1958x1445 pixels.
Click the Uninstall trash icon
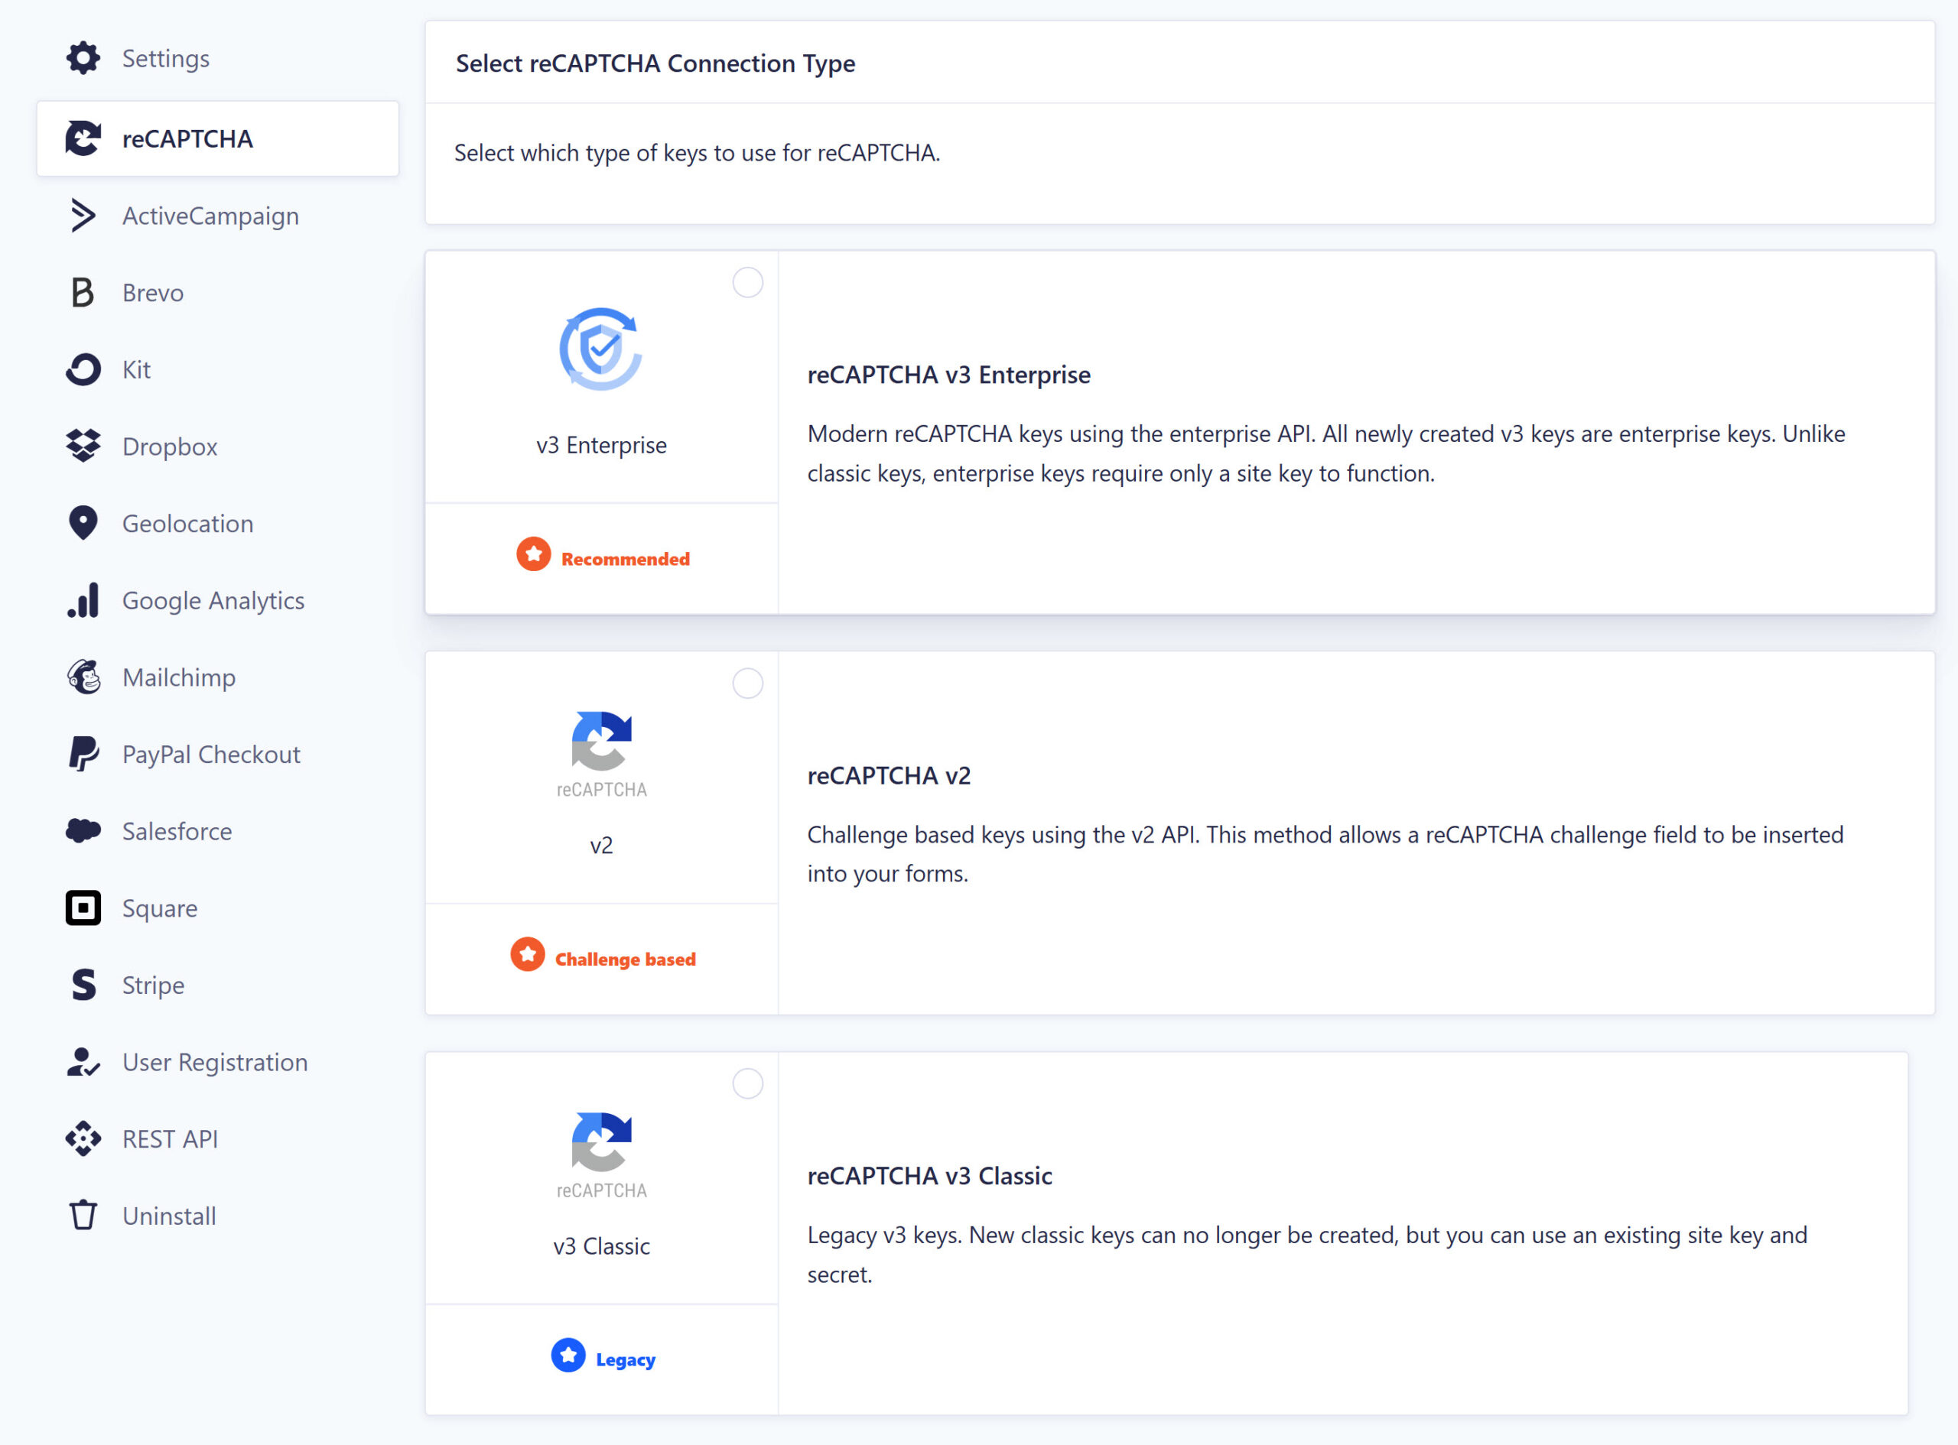point(83,1216)
